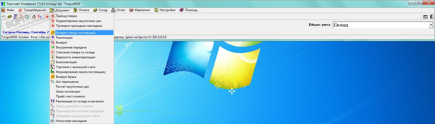Click the Роль status bar label
The image size is (435, 124).
click(x=34, y=37)
